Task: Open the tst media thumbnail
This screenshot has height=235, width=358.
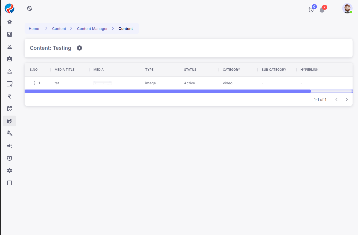Action: (103, 83)
